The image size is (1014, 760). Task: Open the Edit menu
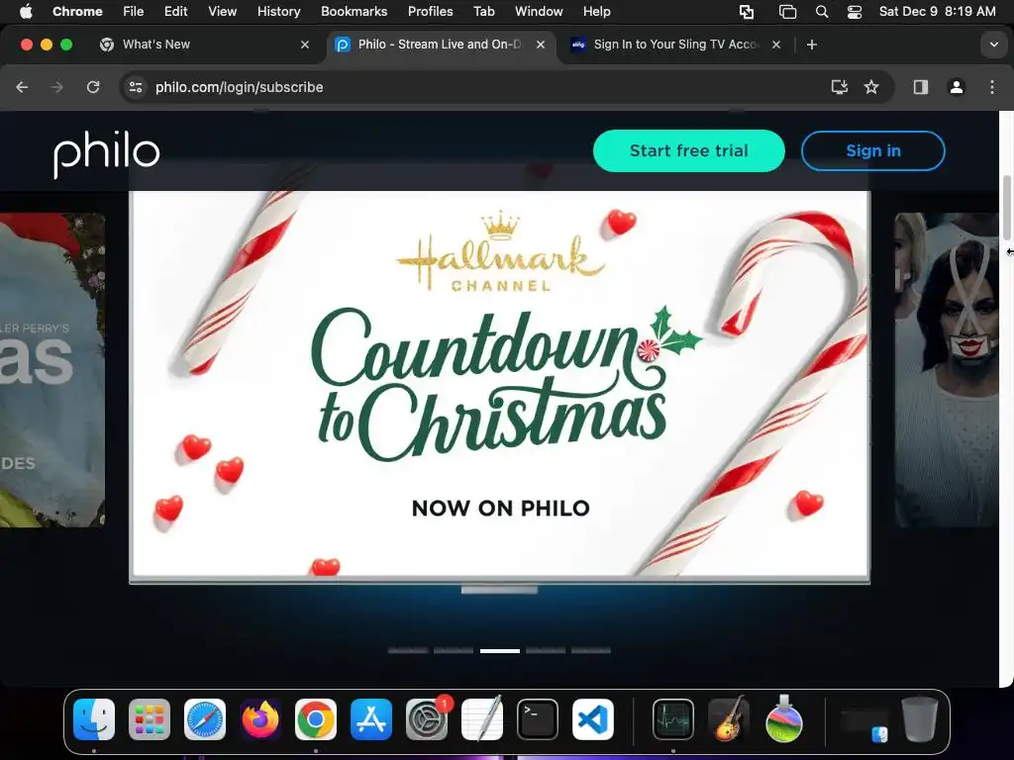[175, 11]
